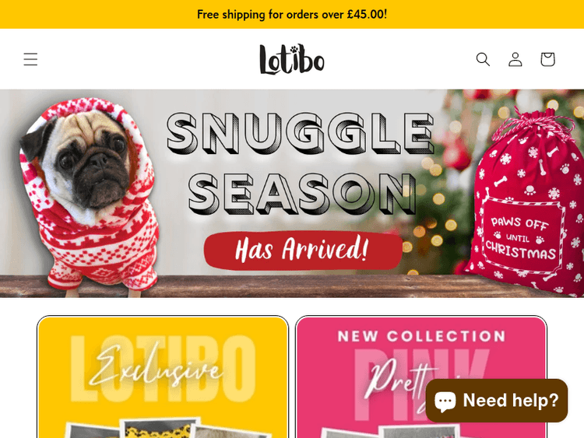This screenshot has width=584, height=438.
Task: Open the Pretty Pink new collection card
Action: click(x=421, y=377)
